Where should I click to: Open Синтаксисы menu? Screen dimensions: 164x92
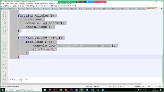click(x=30, y=4)
